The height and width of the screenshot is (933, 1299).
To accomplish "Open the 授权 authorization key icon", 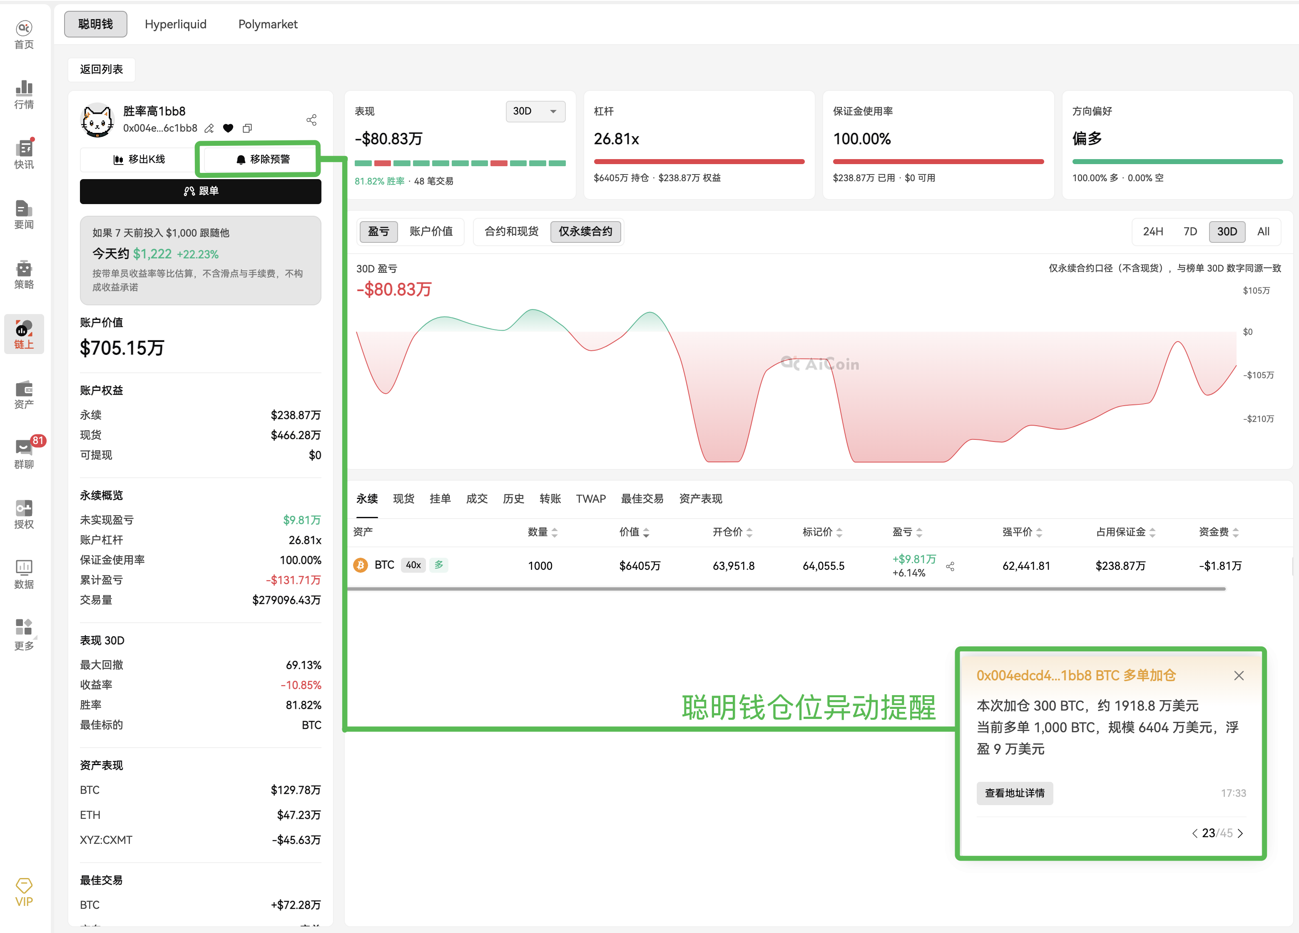I will 23,514.
